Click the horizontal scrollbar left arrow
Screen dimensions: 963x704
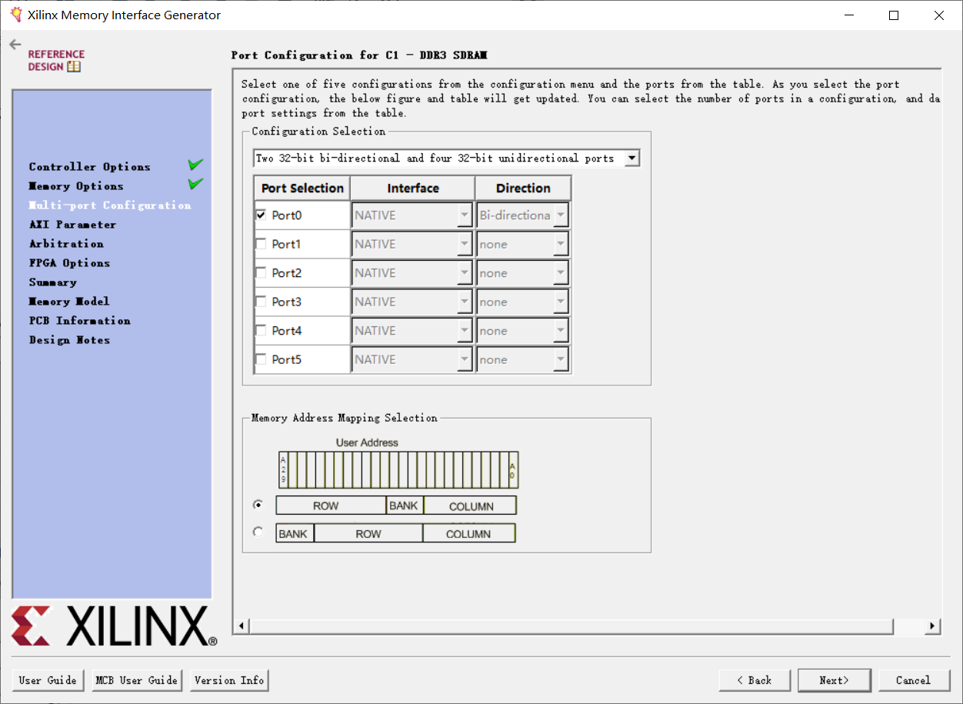point(242,626)
